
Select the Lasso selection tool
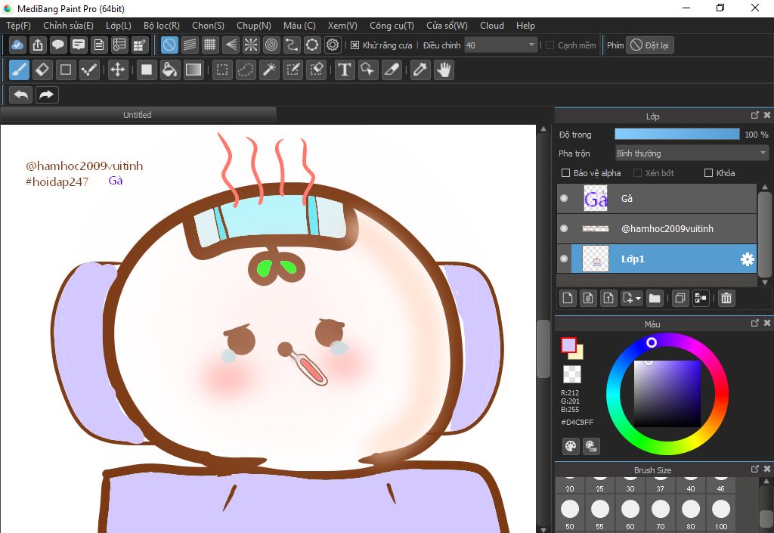click(246, 70)
